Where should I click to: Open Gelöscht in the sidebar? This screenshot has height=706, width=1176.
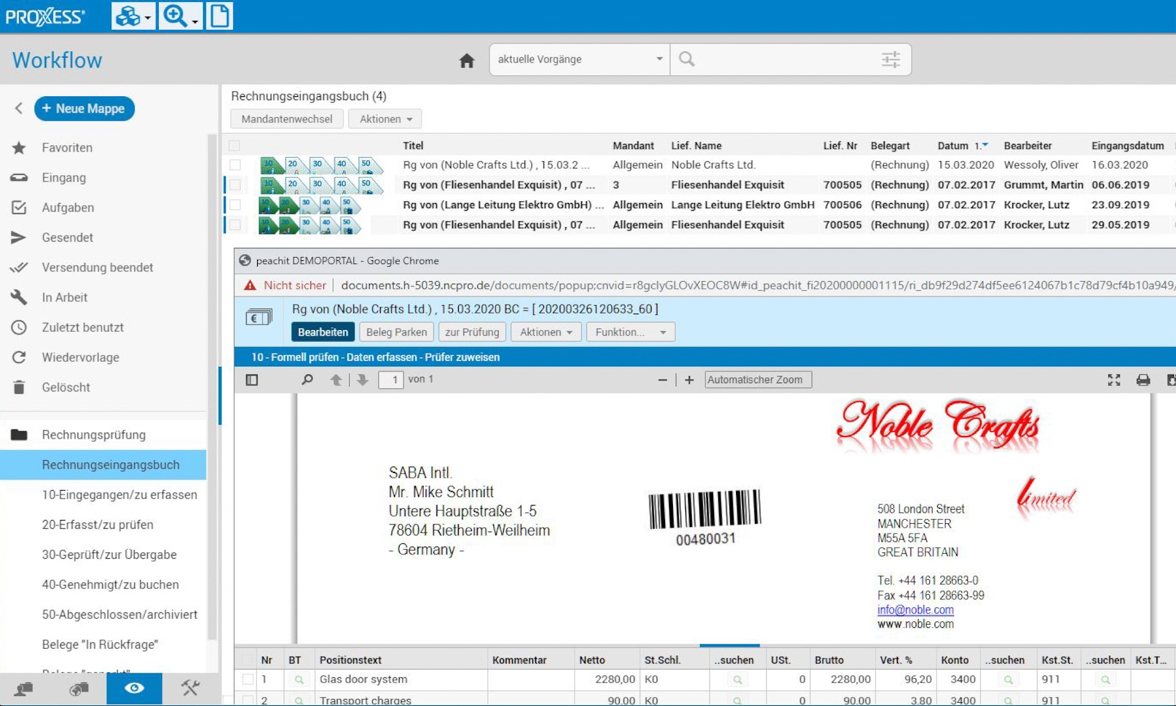tap(66, 387)
